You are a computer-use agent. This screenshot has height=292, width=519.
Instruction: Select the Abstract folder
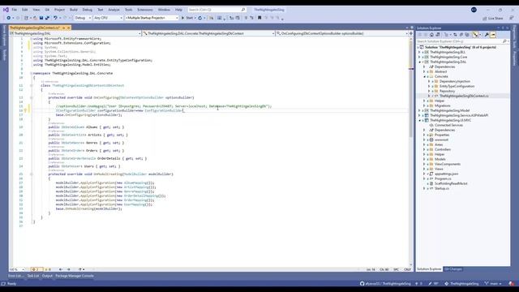coord(440,71)
